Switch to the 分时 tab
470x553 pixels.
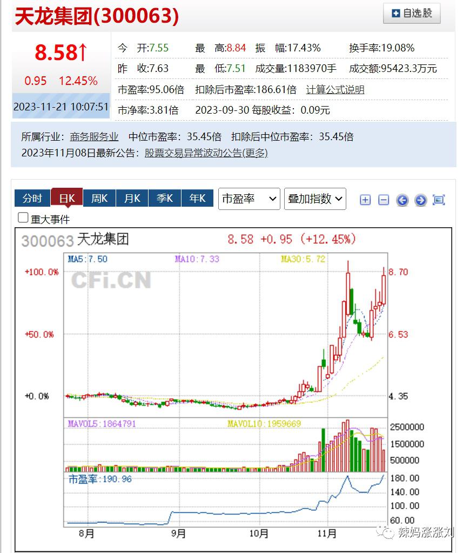coord(32,198)
